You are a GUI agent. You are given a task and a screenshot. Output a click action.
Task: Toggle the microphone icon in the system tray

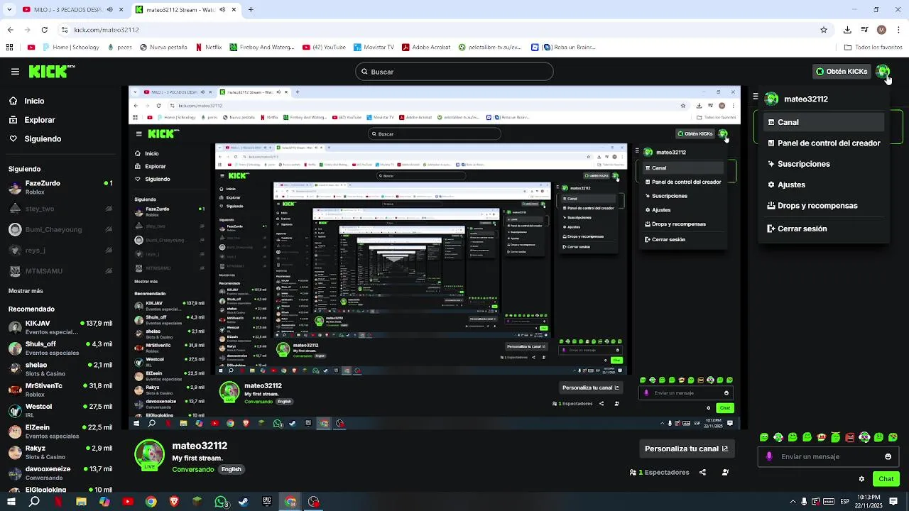(x=804, y=502)
